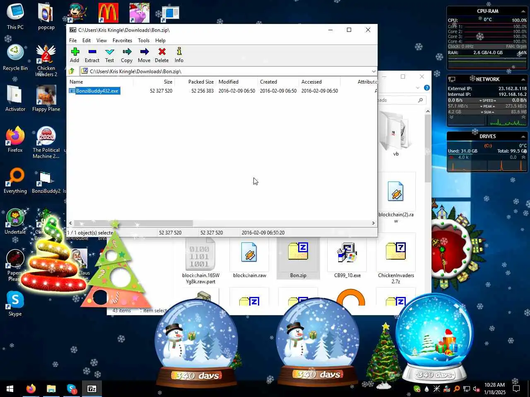This screenshot has width=530, height=397.
Task: Select the Firefox desktop shortcut
Action: (x=15, y=140)
